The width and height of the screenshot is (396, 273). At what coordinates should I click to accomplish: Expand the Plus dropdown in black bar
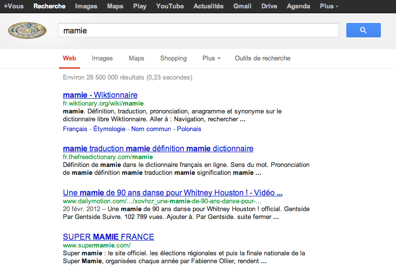(329, 6)
